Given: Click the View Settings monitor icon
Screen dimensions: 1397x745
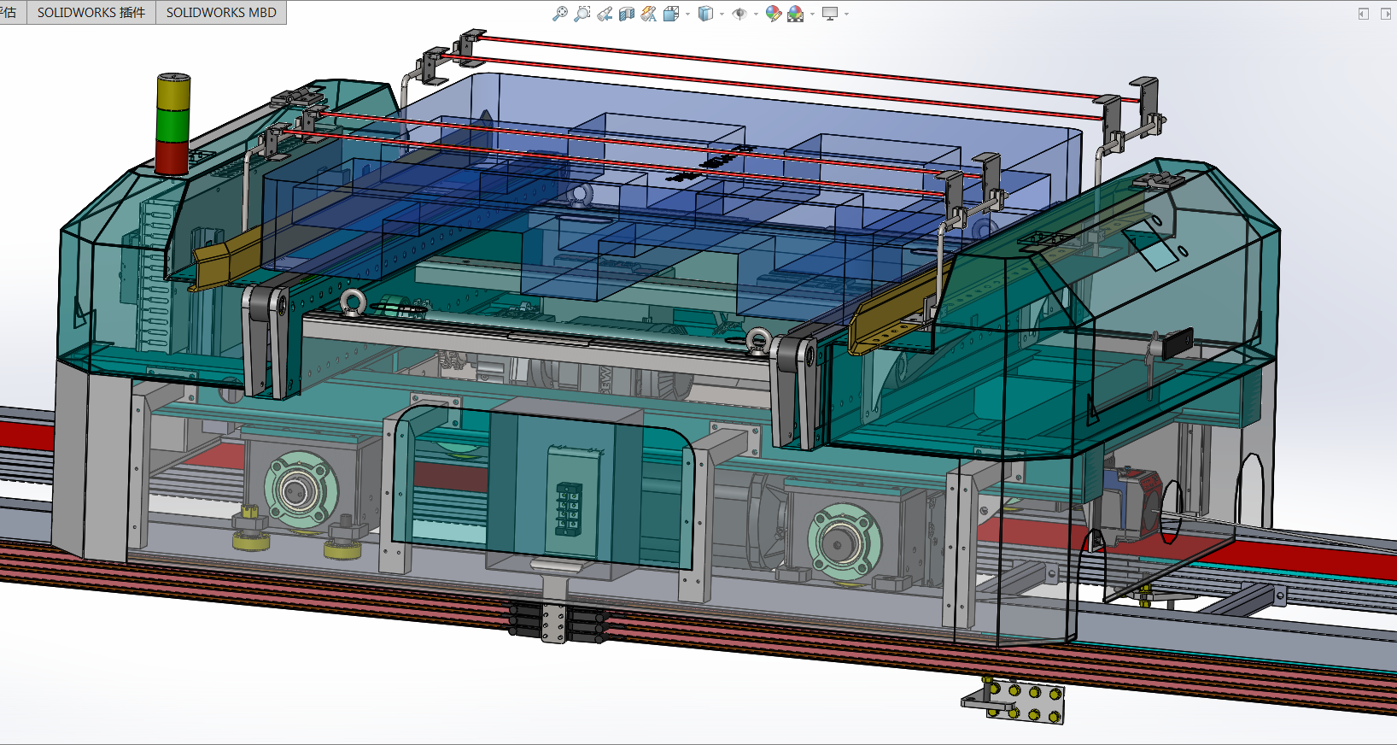Looking at the screenshot, I should (830, 14).
